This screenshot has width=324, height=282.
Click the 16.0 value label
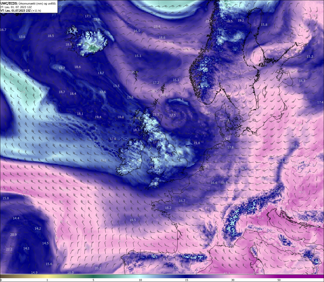click(x=137, y=31)
